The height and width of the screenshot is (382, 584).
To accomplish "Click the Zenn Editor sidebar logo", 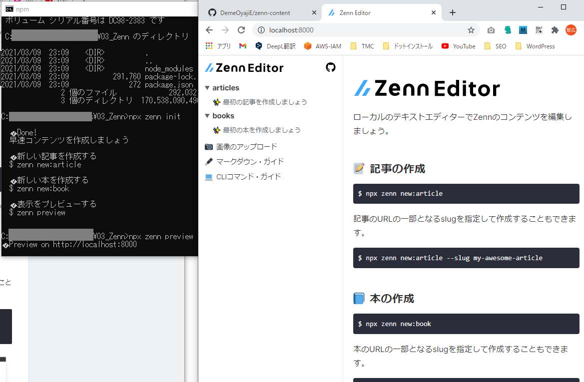I will tap(244, 68).
